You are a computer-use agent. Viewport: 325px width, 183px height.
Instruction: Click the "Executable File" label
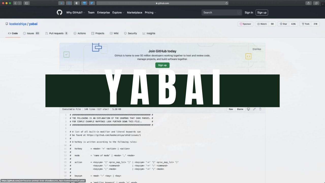pyautogui.click(x=72, y=109)
